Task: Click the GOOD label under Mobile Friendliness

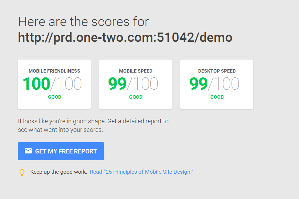Action: click(x=54, y=97)
